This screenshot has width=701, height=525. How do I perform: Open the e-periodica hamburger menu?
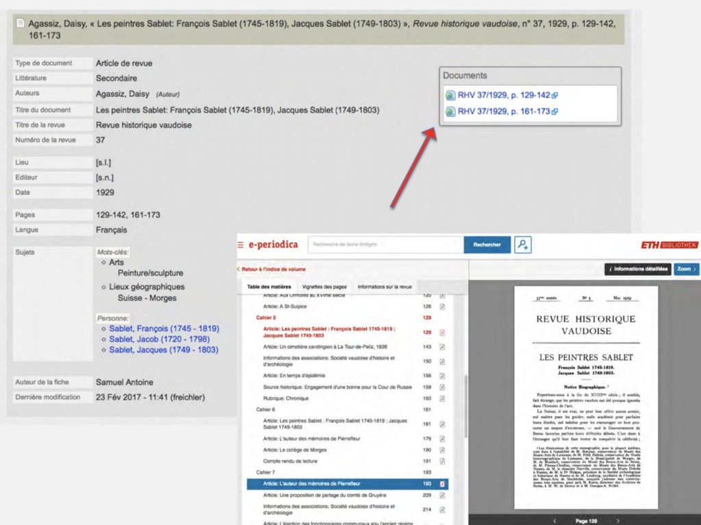[x=240, y=244]
